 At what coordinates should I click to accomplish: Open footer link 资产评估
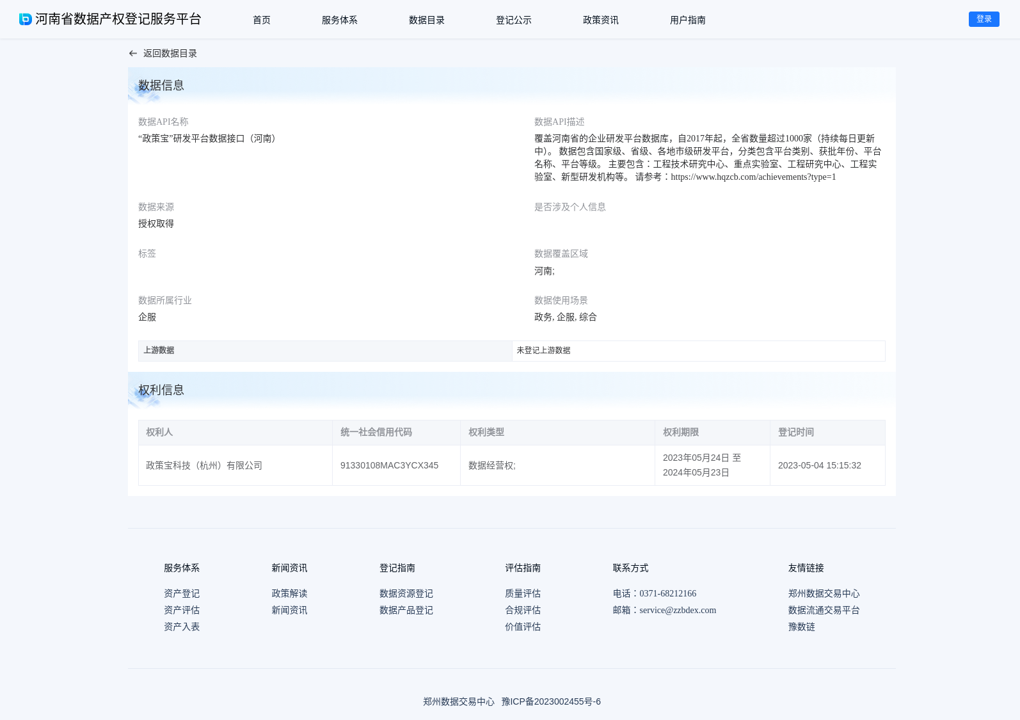pyautogui.click(x=182, y=611)
